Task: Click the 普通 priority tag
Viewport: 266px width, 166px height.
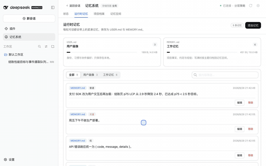Action: click(x=92, y=88)
